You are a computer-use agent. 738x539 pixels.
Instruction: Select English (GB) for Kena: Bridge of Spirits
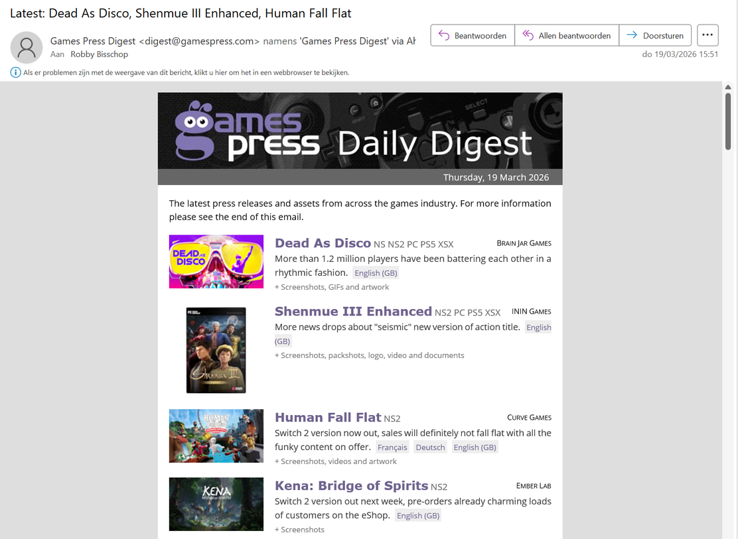(418, 516)
